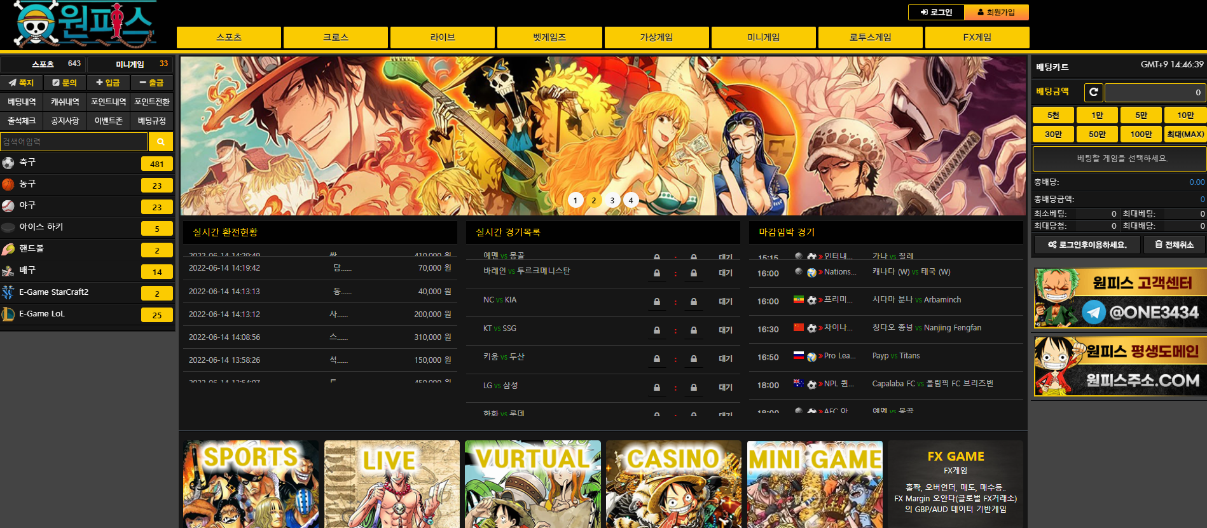
Task: Open the 로투스게임 menu
Action: tap(871, 37)
